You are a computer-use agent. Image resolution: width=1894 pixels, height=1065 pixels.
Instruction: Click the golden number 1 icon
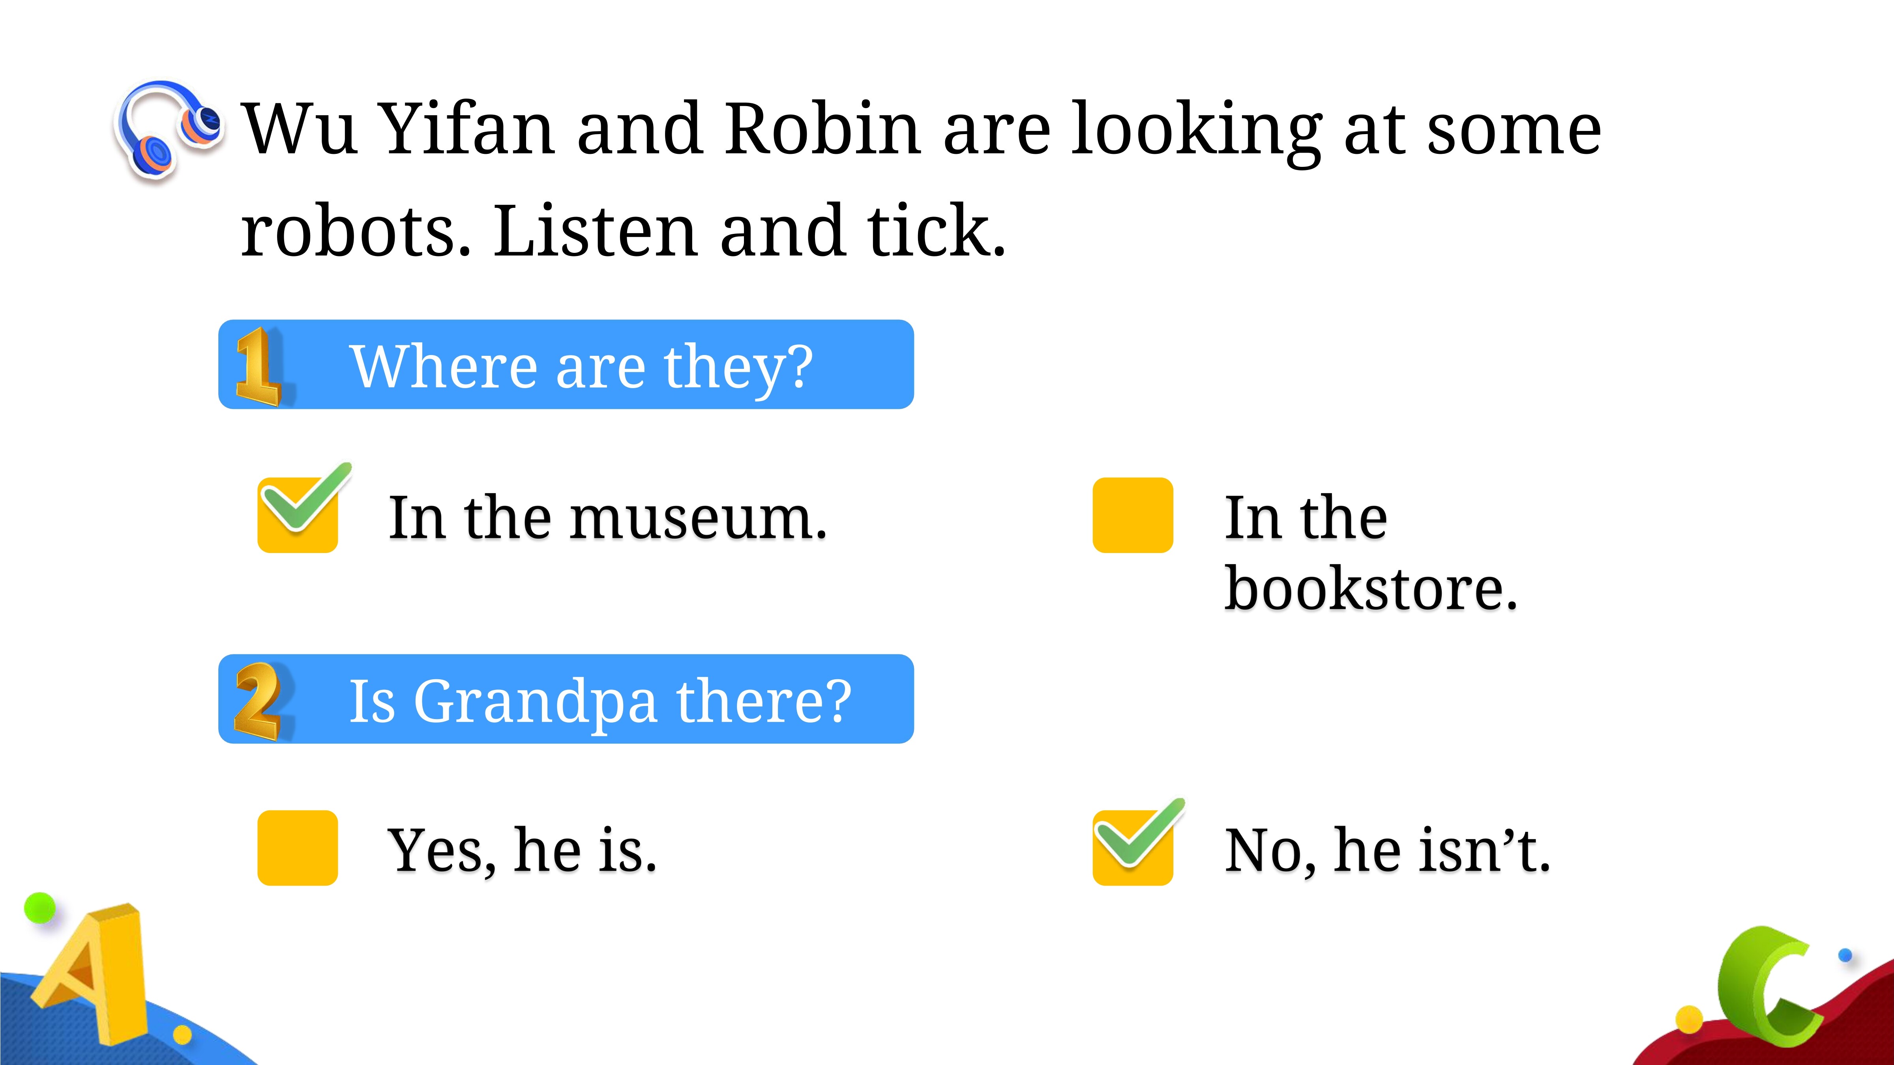click(x=259, y=366)
